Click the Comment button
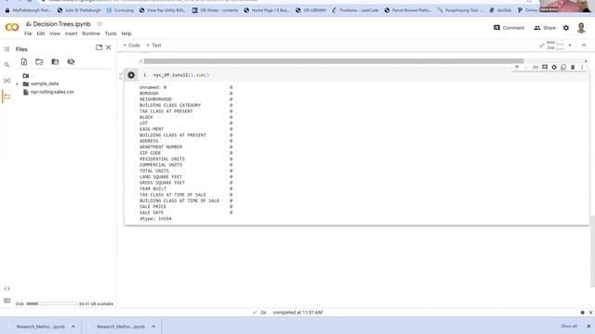This screenshot has width=595, height=334. coord(509,28)
